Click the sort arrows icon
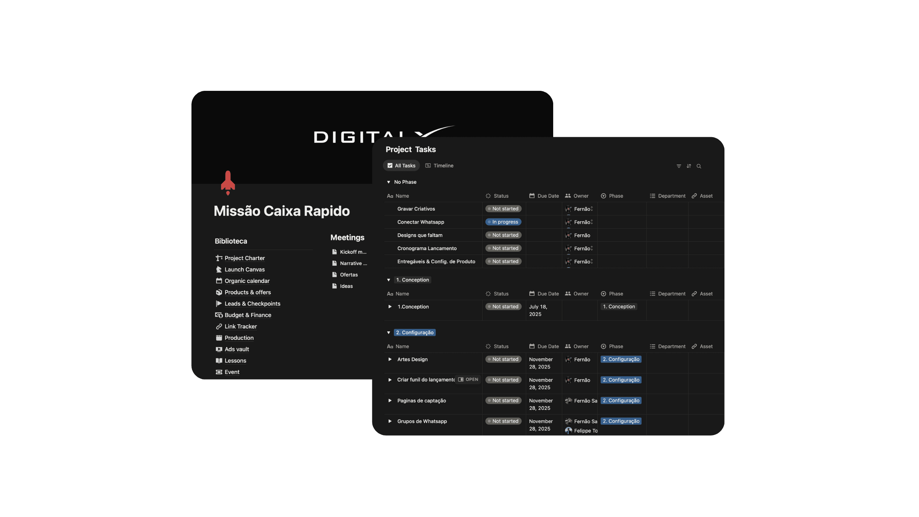919x517 pixels. point(689,166)
